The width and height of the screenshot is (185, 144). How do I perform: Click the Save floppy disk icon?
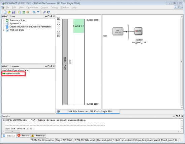13,12
